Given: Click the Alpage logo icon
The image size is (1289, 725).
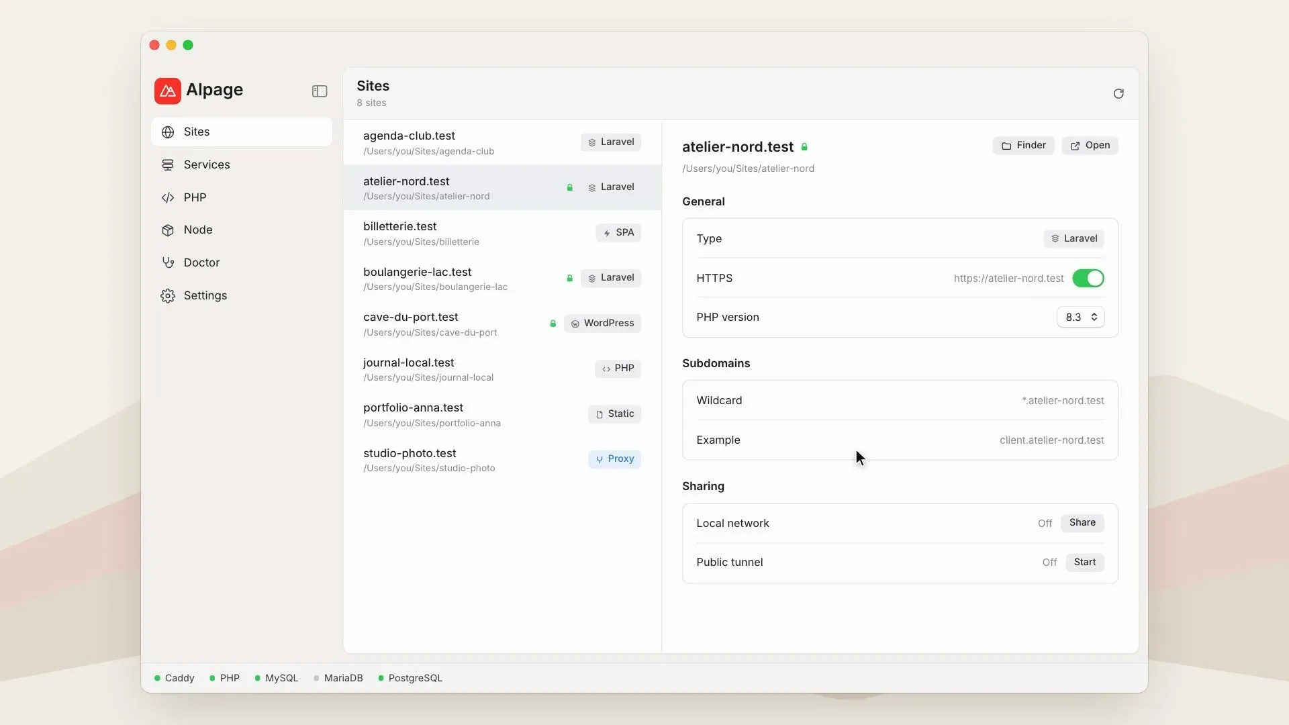Looking at the screenshot, I should 167,91.
